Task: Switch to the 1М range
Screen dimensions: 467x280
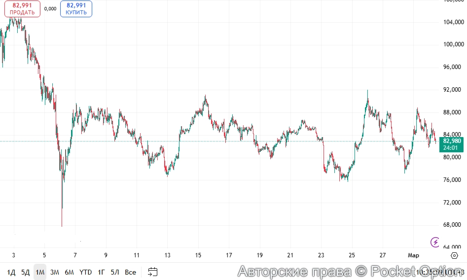Action: tap(40, 272)
